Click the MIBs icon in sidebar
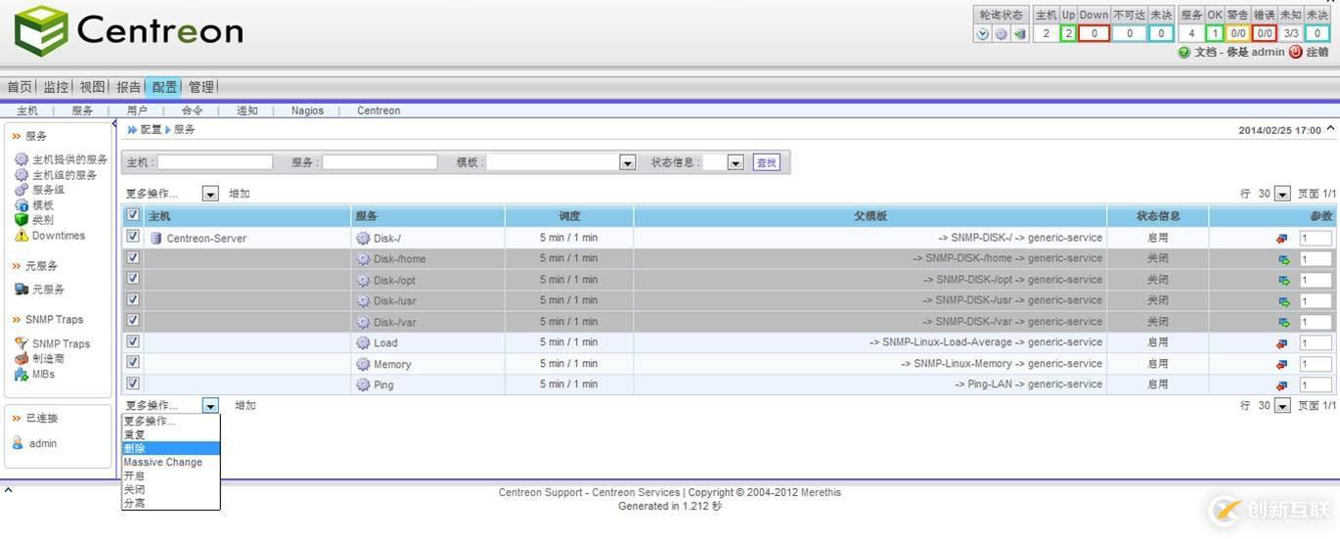Screen dimensions: 1340x539 click(x=22, y=374)
